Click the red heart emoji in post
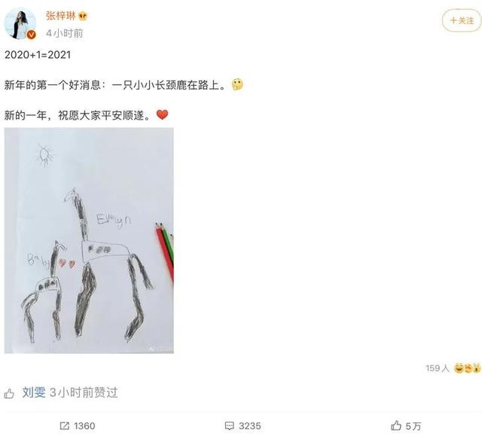Screen dimensions: 482x439 coord(163,114)
